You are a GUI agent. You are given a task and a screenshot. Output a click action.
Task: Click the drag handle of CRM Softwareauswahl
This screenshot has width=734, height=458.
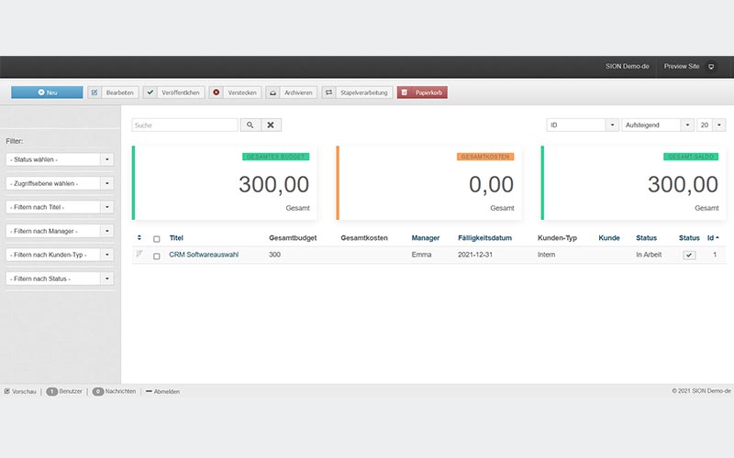point(139,254)
